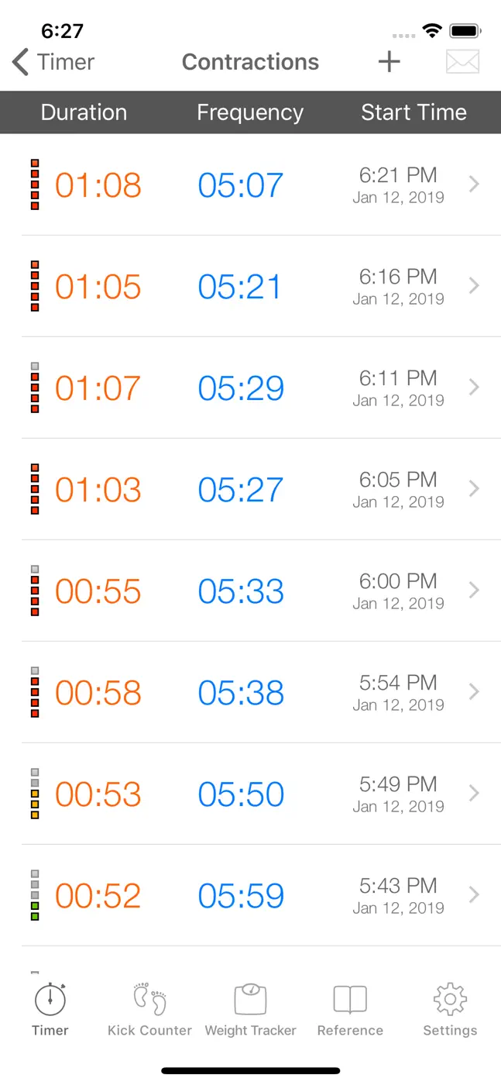Select the Frequency column header
The height and width of the screenshot is (1085, 501).
click(x=250, y=112)
